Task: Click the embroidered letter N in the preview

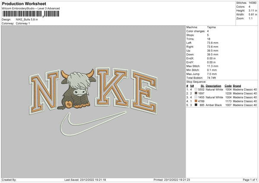Action: point(44,92)
